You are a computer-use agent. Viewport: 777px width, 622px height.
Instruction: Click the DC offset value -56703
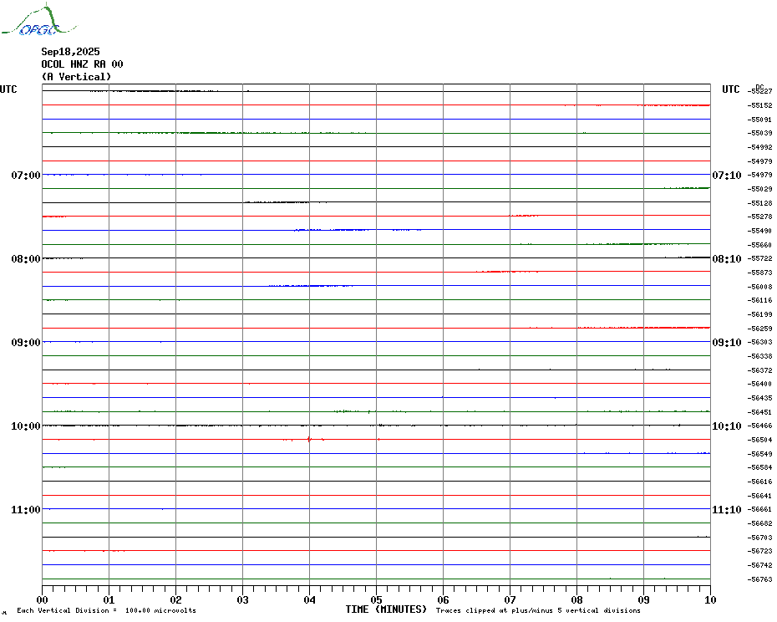click(x=760, y=538)
